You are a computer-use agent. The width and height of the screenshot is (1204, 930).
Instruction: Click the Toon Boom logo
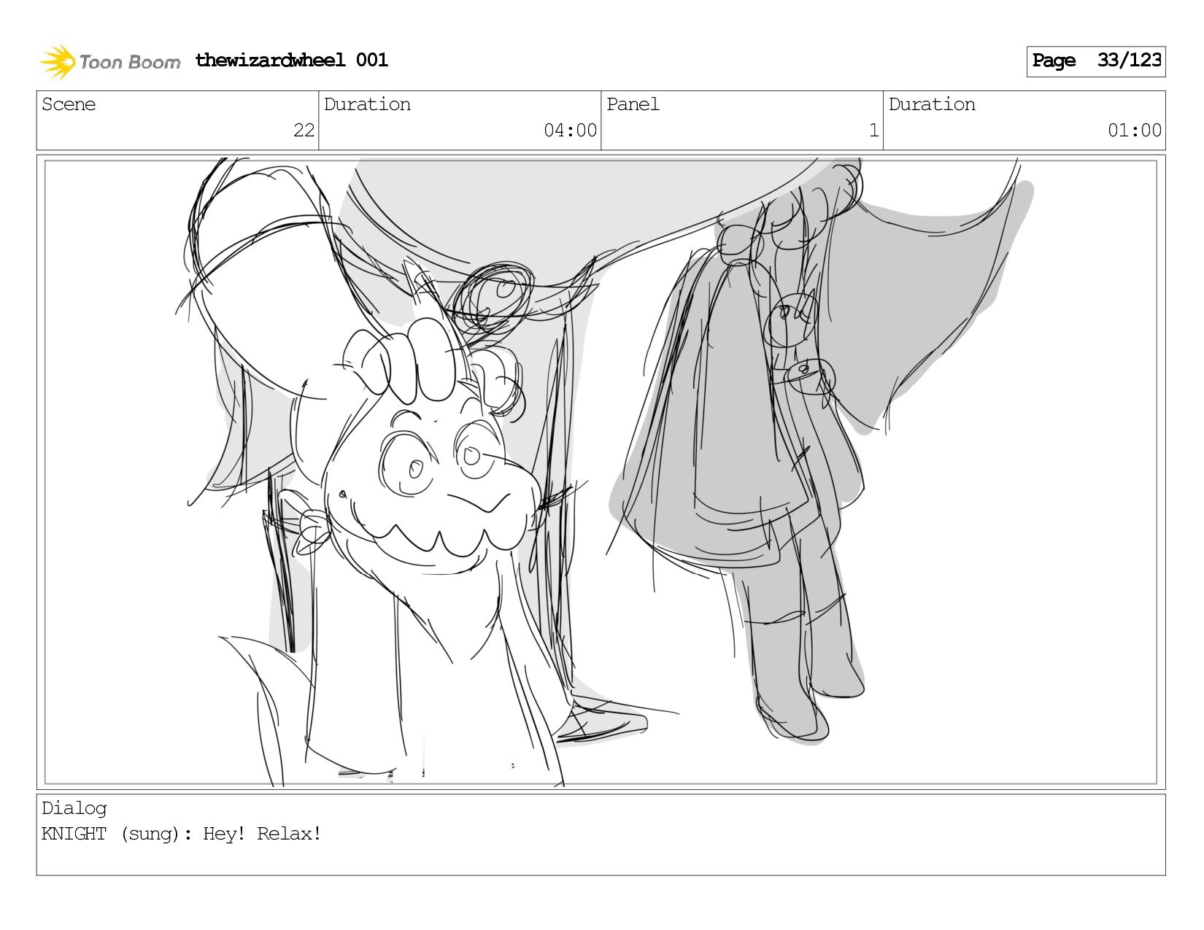click(x=110, y=61)
